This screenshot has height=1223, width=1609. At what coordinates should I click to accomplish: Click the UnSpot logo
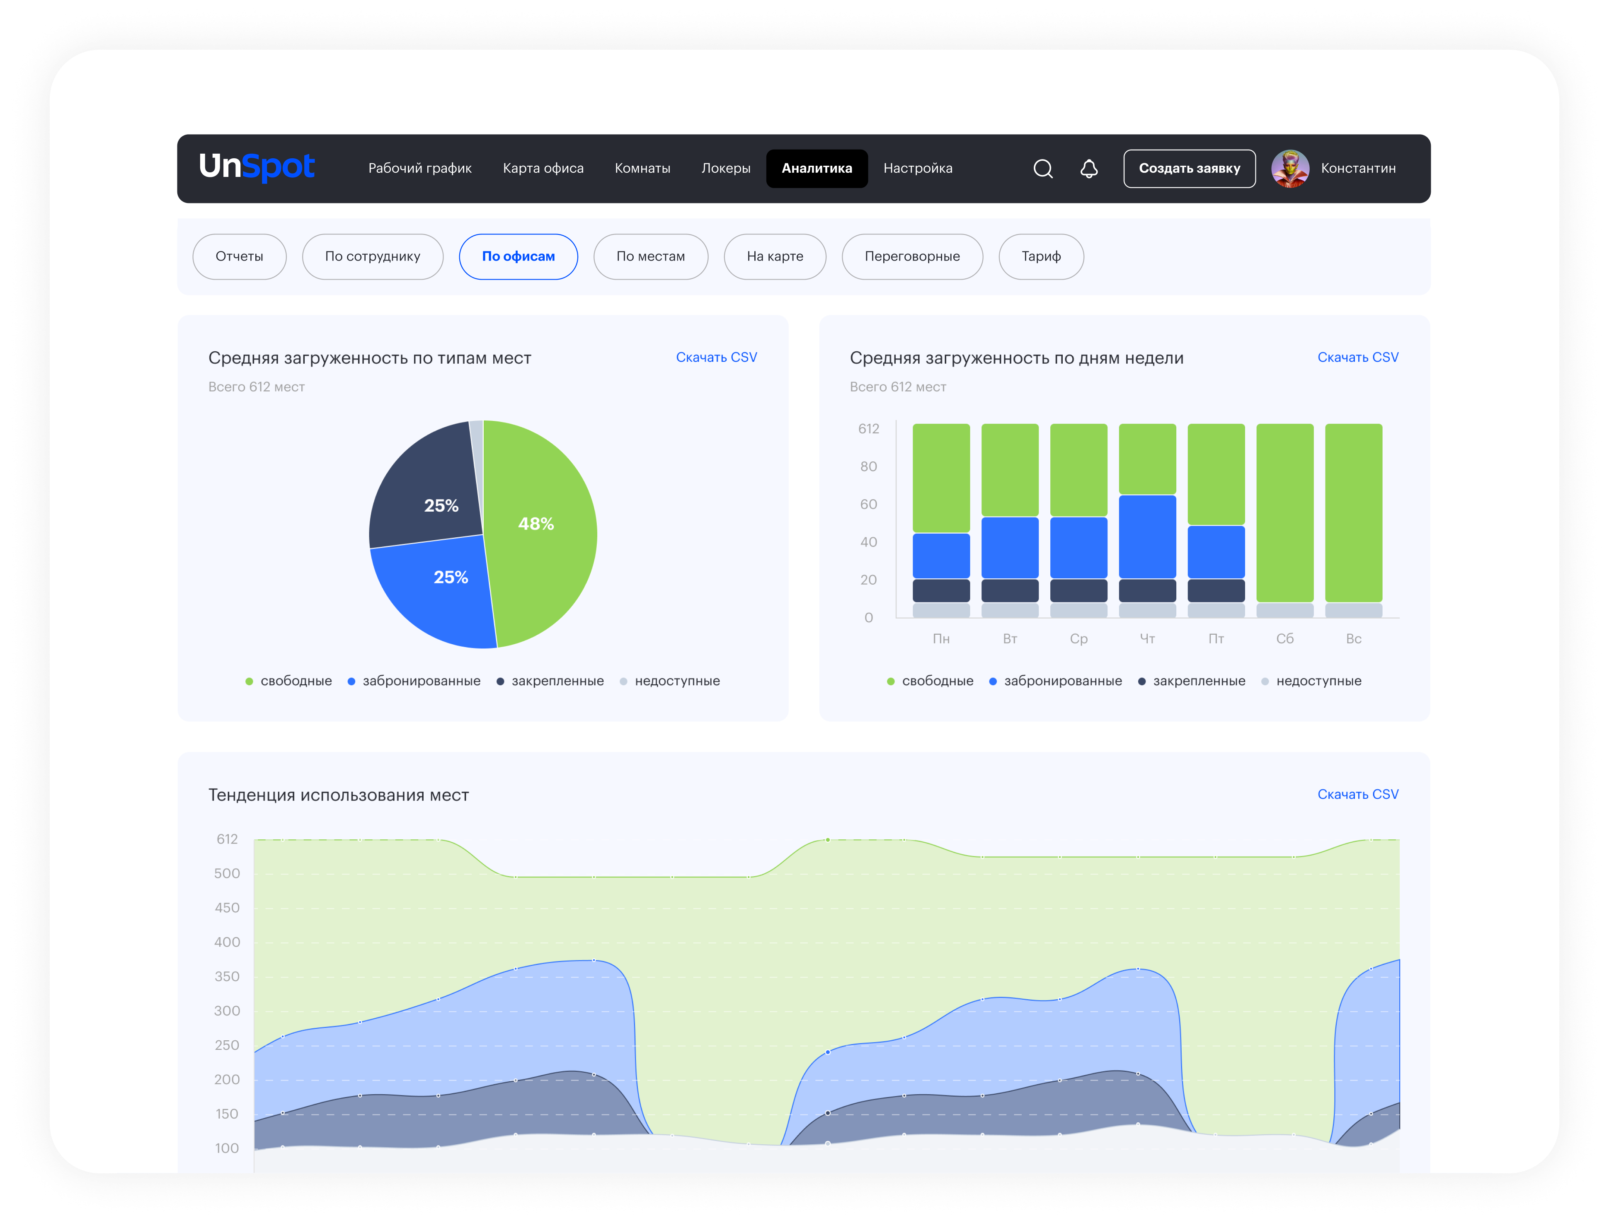point(257,167)
